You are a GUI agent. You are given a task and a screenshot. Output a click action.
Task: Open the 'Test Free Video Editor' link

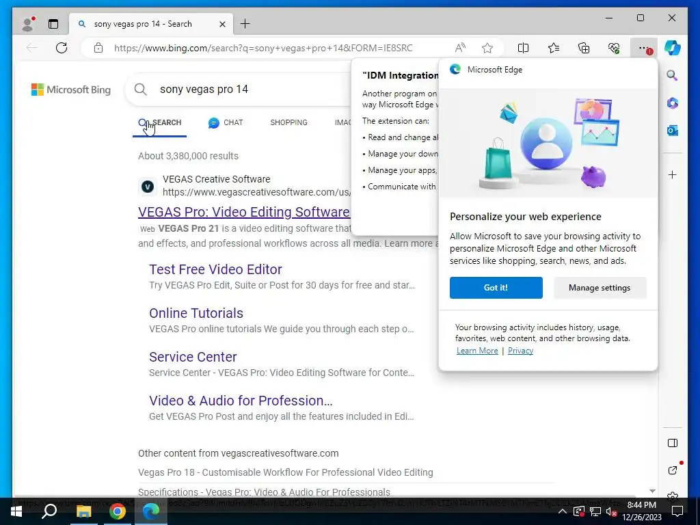pyautogui.click(x=215, y=269)
